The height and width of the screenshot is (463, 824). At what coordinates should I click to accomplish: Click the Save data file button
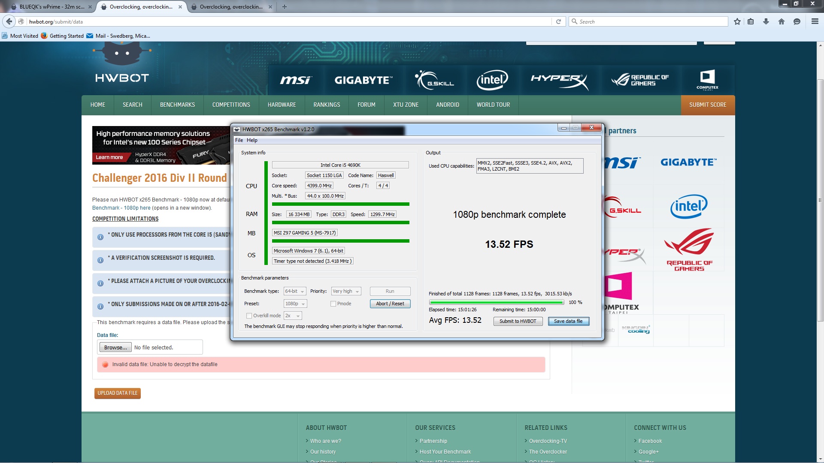pos(568,321)
